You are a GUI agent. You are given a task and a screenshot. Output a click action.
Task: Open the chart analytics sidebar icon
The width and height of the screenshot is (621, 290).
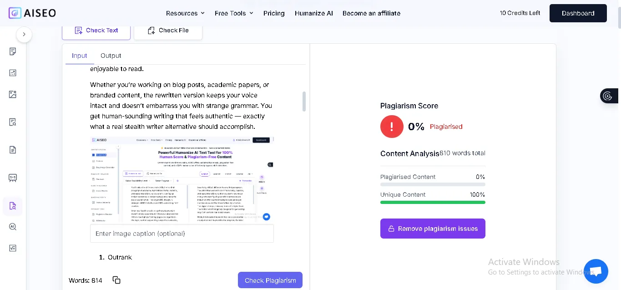coord(13,73)
